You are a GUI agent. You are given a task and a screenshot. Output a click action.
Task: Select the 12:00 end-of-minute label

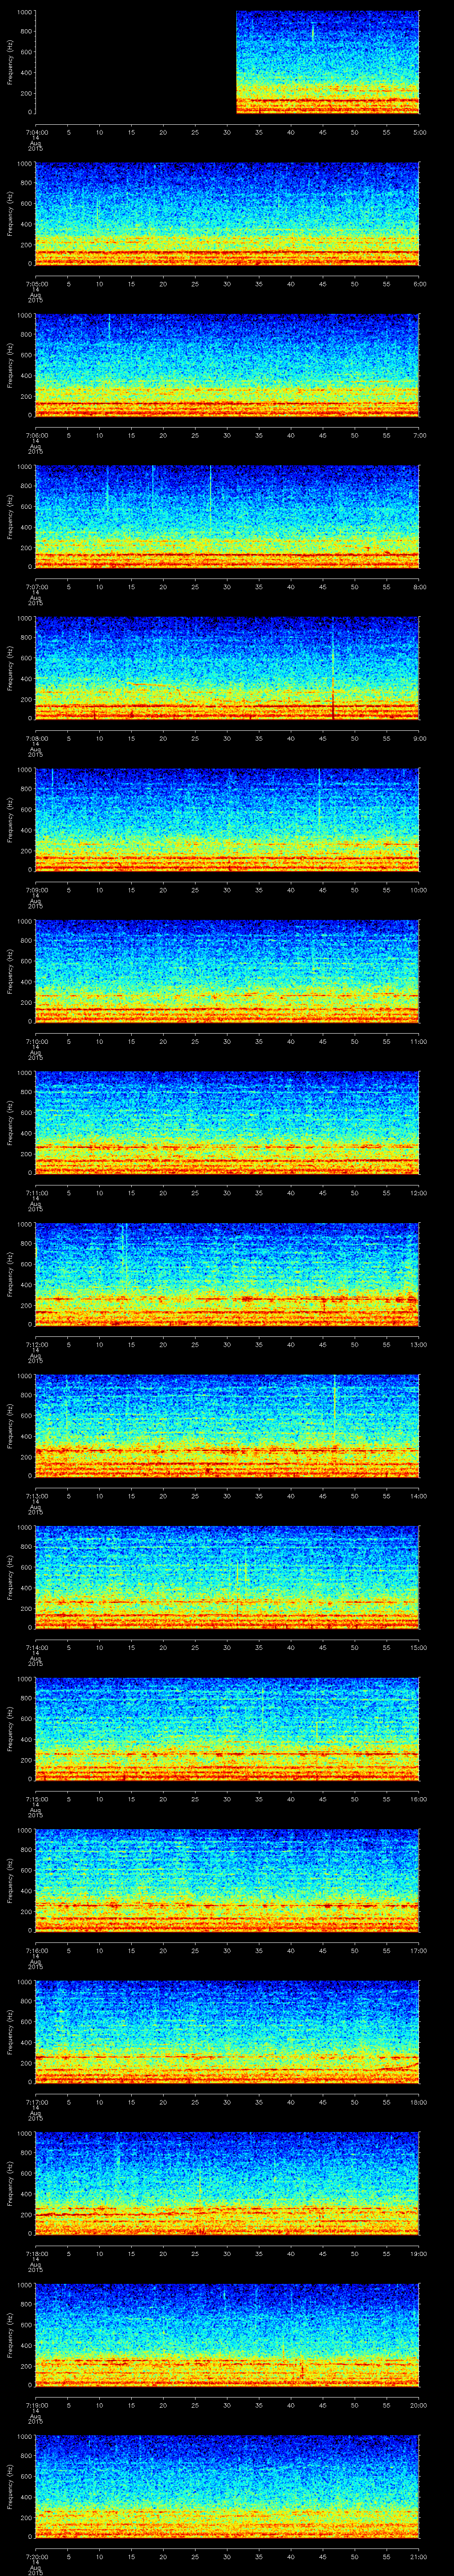pyautogui.click(x=419, y=1192)
